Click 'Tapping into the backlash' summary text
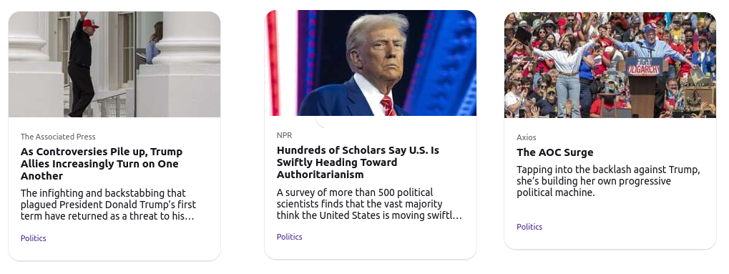729x274 pixels. [x=608, y=181]
